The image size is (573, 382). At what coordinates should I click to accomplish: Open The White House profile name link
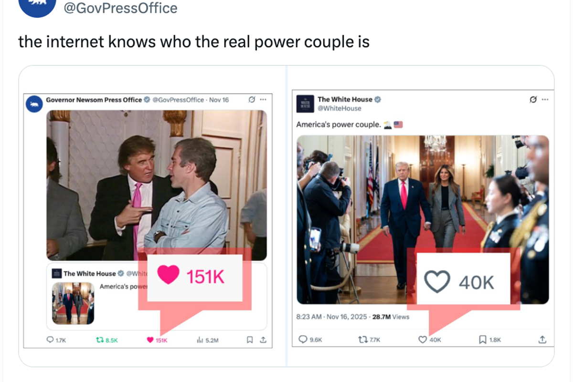tap(345, 99)
